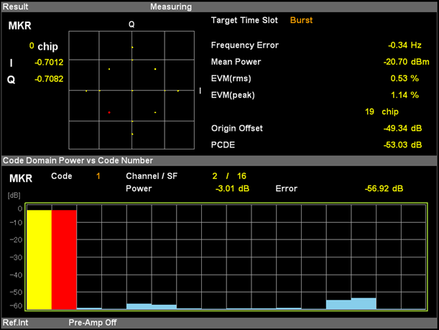Click the Ref.Int reference indicator

click(15, 324)
